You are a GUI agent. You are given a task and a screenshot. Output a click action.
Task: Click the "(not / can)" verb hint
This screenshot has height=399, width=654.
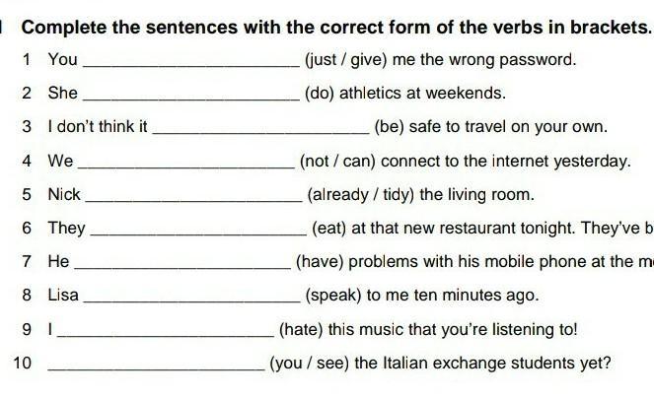338,161
